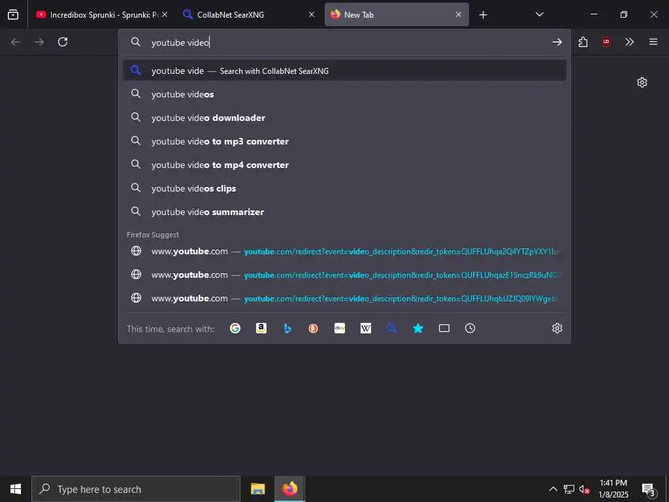Search history with clock icon
Viewport: 669px width, 502px height.
point(470,328)
